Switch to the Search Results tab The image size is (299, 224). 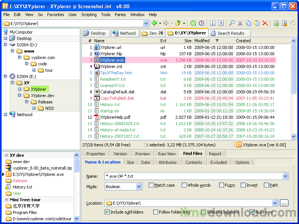point(229,33)
